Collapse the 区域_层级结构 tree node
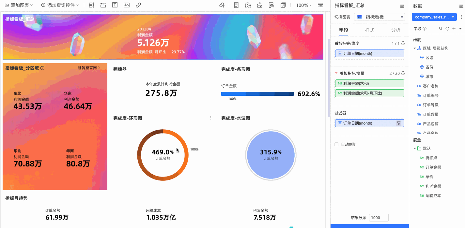This screenshot has height=228, width=465. (415, 48)
